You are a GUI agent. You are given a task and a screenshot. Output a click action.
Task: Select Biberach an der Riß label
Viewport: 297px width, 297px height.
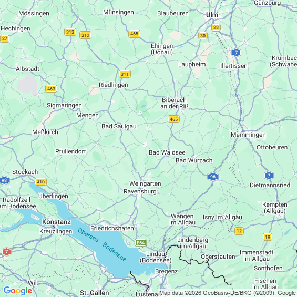(175, 103)
